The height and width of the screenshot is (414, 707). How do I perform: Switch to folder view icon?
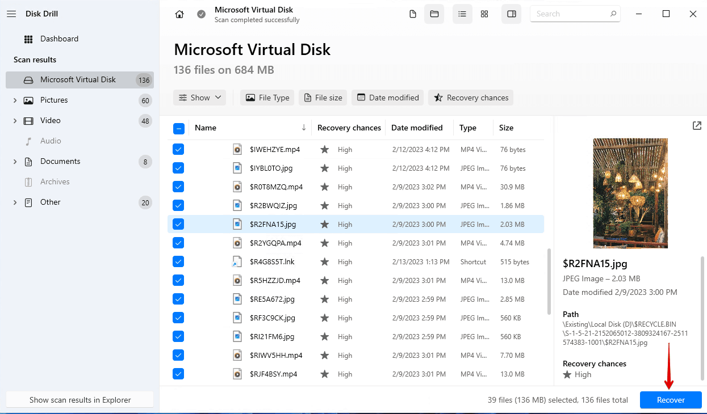pos(434,14)
